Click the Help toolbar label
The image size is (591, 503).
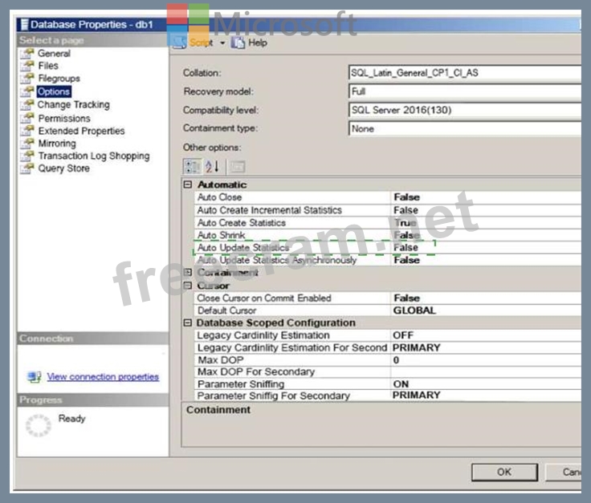(x=258, y=43)
